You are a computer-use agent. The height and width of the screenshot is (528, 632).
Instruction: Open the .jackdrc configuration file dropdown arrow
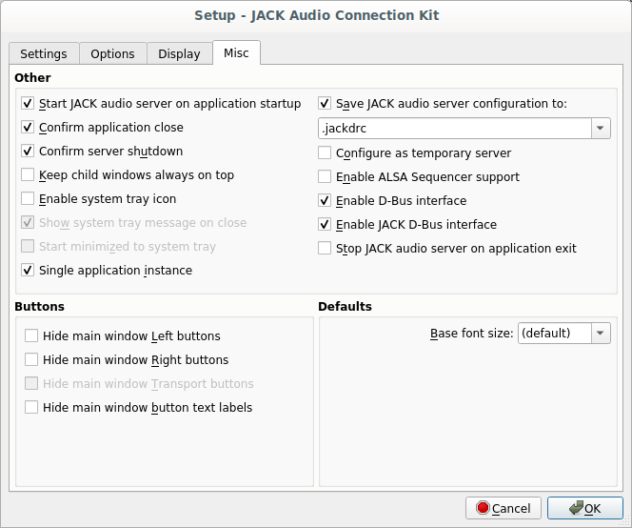(600, 129)
